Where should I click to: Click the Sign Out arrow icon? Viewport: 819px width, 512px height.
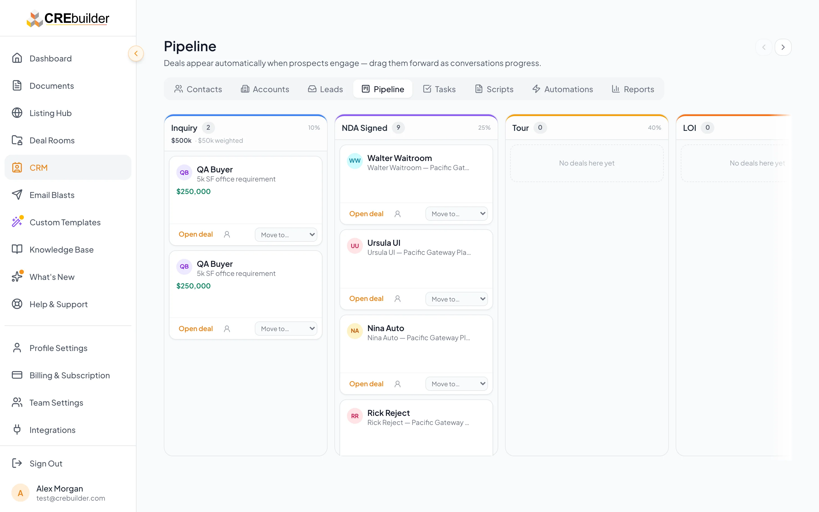click(17, 463)
